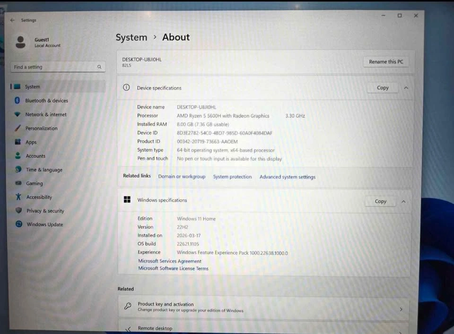Click the key icon beside Product key
The width and height of the screenshot is (454, 334).
click(x=128, y=306)
